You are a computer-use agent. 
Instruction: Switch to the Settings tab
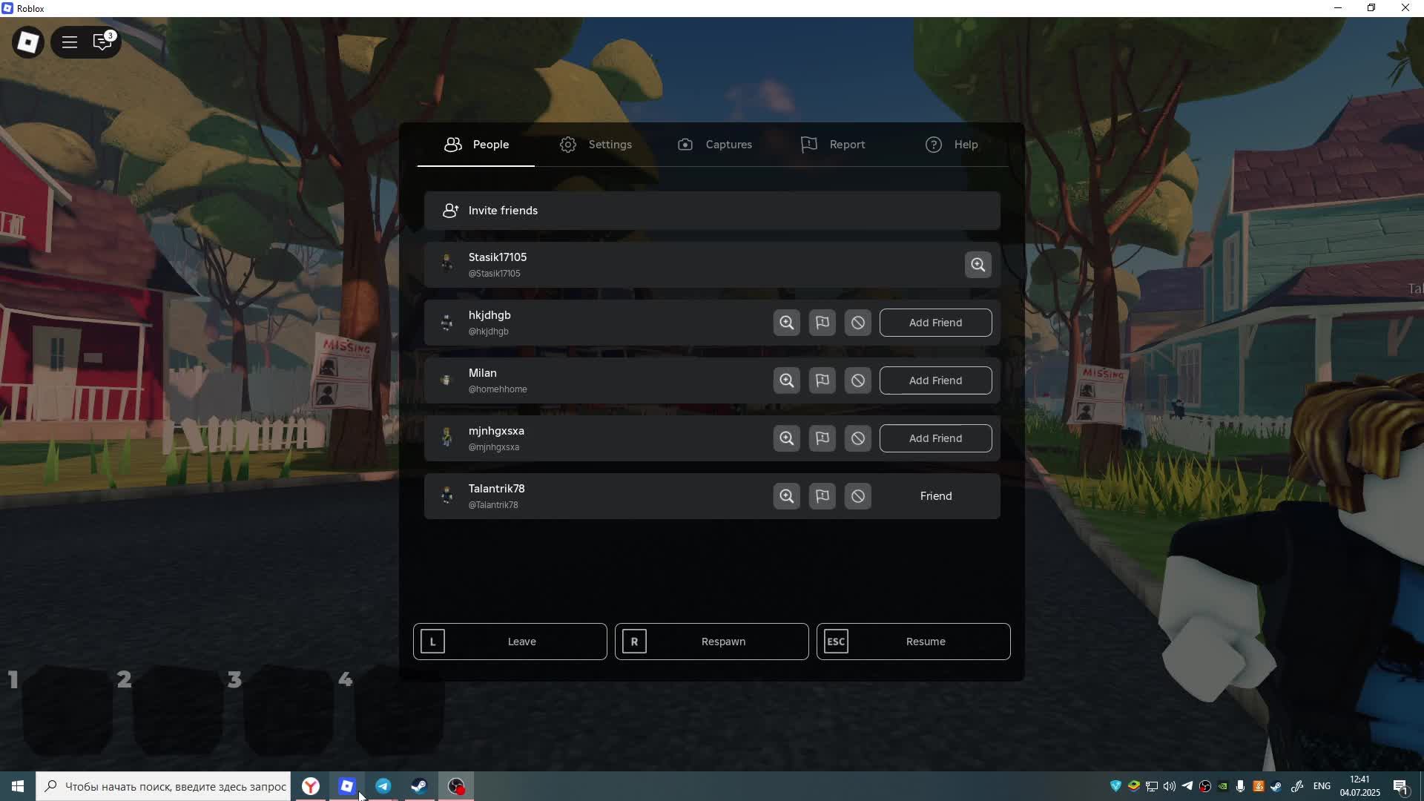(x=596, y=145)
